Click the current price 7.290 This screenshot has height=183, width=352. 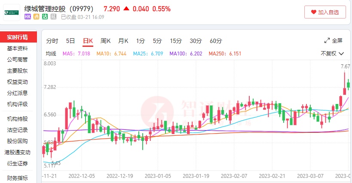112,9
